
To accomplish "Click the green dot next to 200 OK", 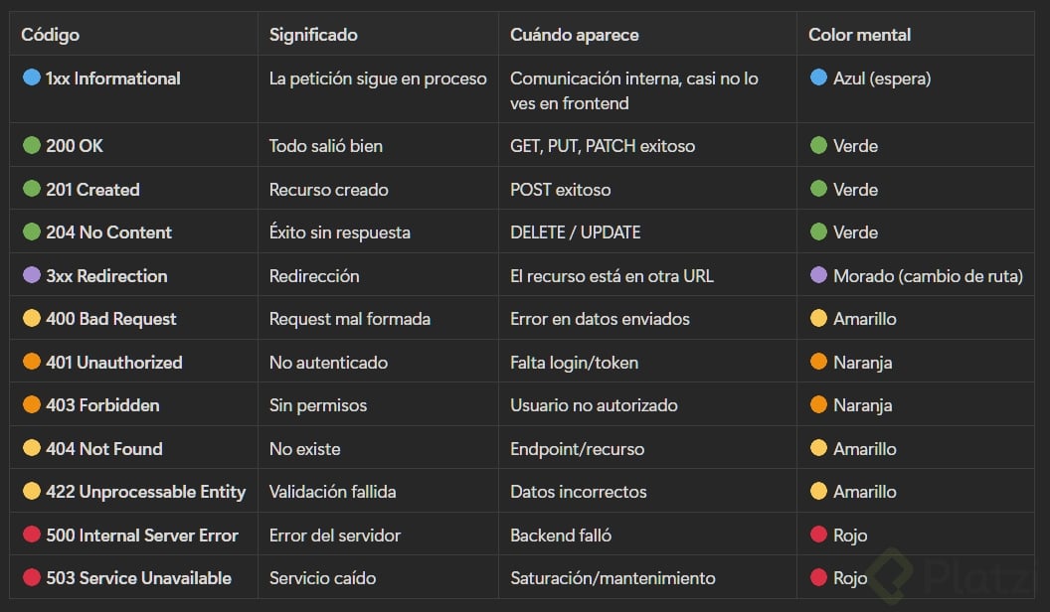I will (31, 145).
